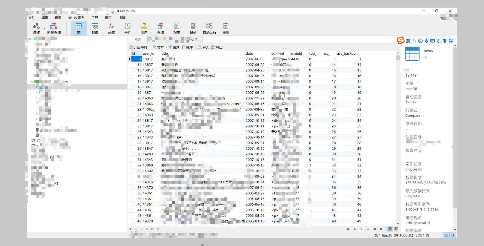This screenshot has width=484, height=246.
Task: Click the Sogou emoji smiley icon
Action: tap(420, 41)
